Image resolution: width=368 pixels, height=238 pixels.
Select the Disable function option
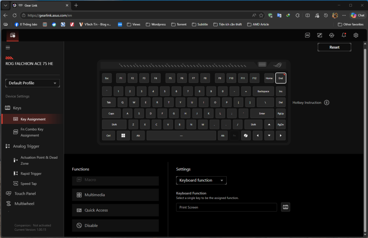(x=115, y=225)
